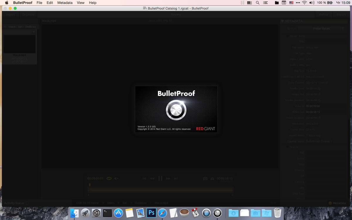Open Finder from the Dock
This screenshot has width=352, height=220.
(75, 213)
